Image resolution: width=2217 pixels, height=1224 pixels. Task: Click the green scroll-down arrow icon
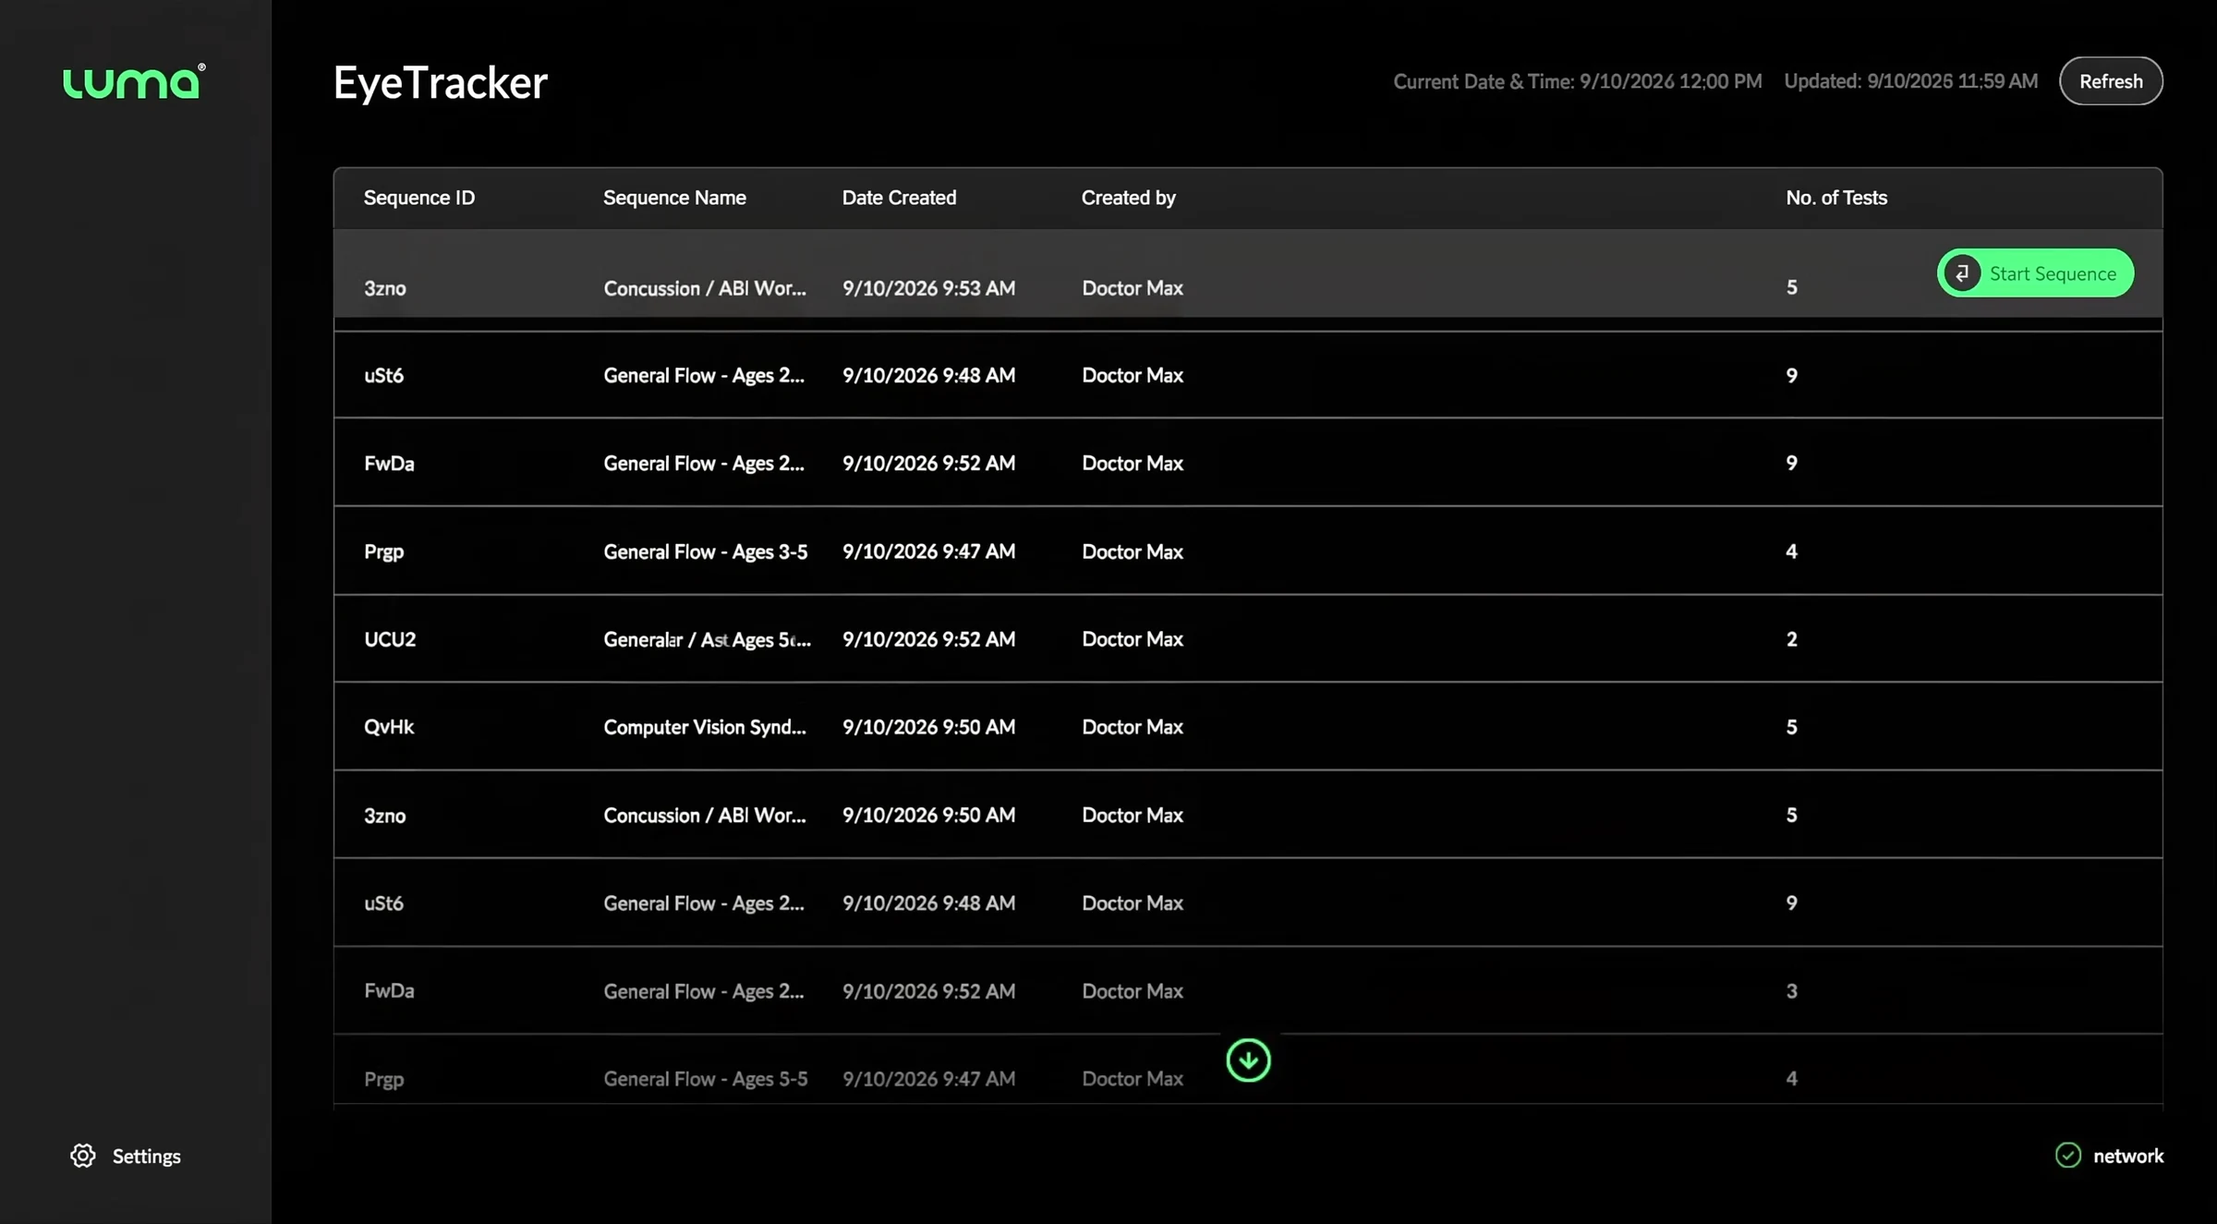pos(1248,1060)
